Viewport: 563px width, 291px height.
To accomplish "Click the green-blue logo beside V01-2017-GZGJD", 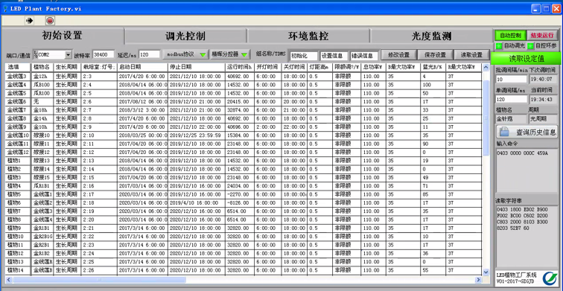I will 550,278.
